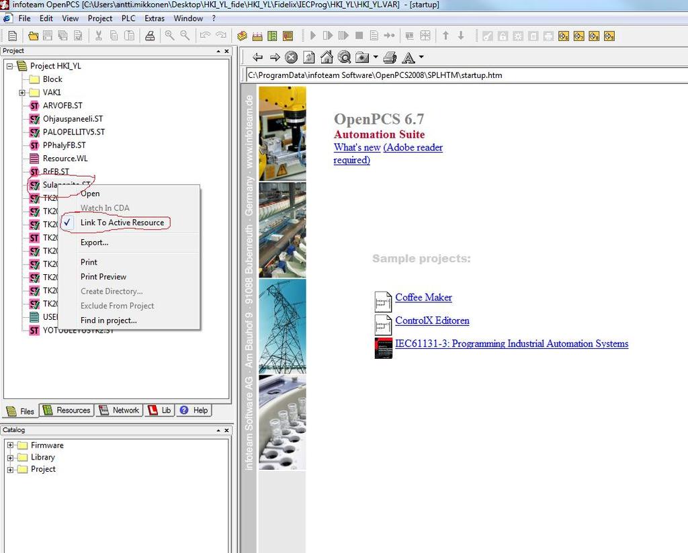Click the browser Forward arrow icon
This screenshot has width=688, height=553.
(x=275, y=57)
